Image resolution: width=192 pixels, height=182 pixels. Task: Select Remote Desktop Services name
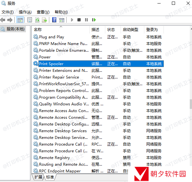(63, 131)
